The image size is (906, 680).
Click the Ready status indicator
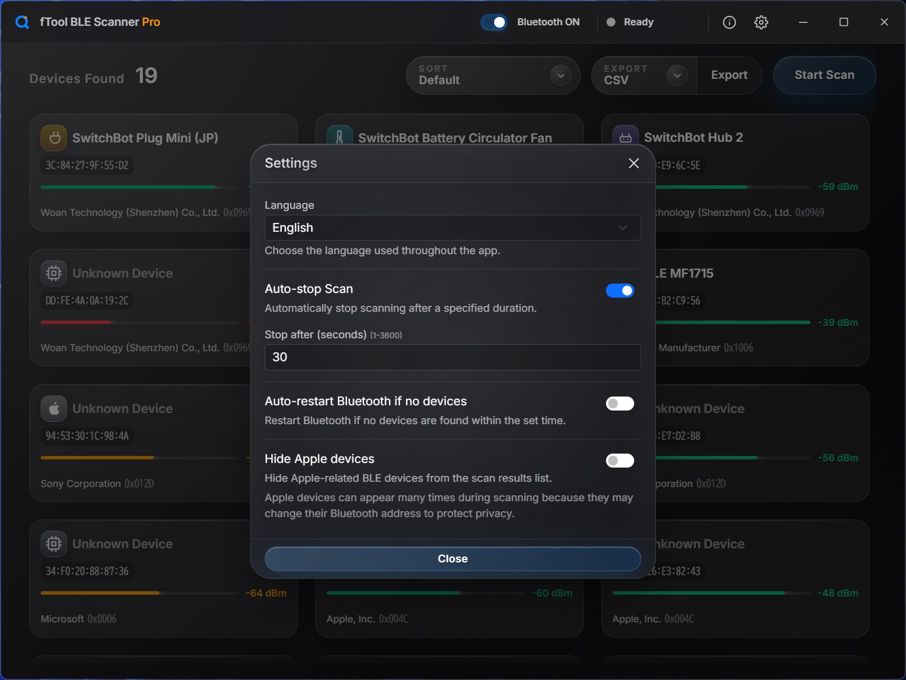(x=630, y=22)
